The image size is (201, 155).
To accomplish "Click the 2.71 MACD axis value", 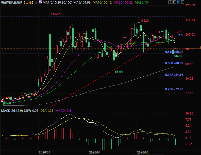I will pyautogui.click(x=188, y=132).
